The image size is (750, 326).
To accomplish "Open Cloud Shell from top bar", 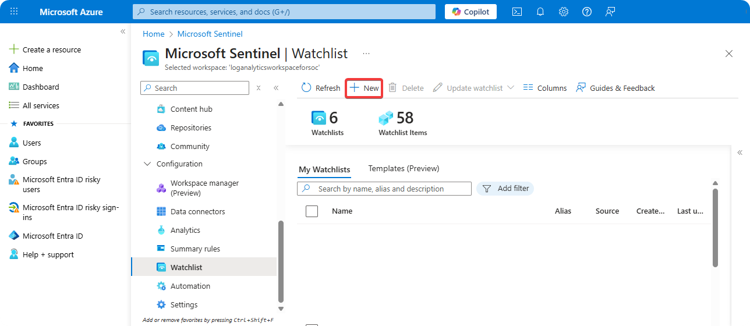I will point(516,12).
